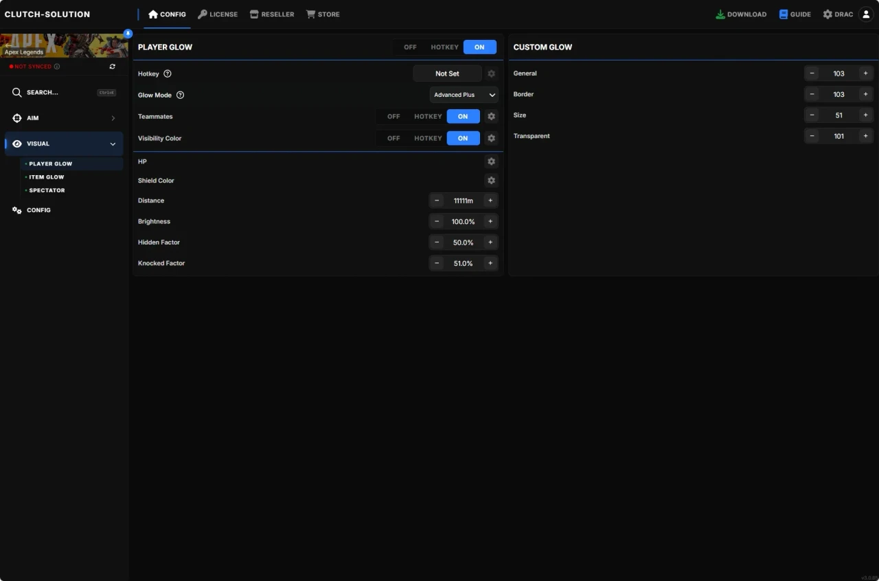
Task: Click the Guide book icon
Action: pos(783,14)
